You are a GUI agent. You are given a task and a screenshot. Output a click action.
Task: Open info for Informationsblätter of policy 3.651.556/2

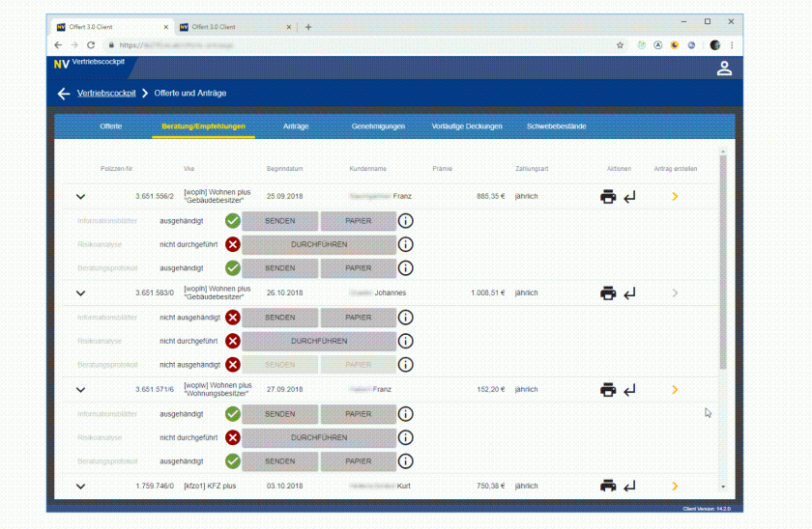tap(405, 221)
